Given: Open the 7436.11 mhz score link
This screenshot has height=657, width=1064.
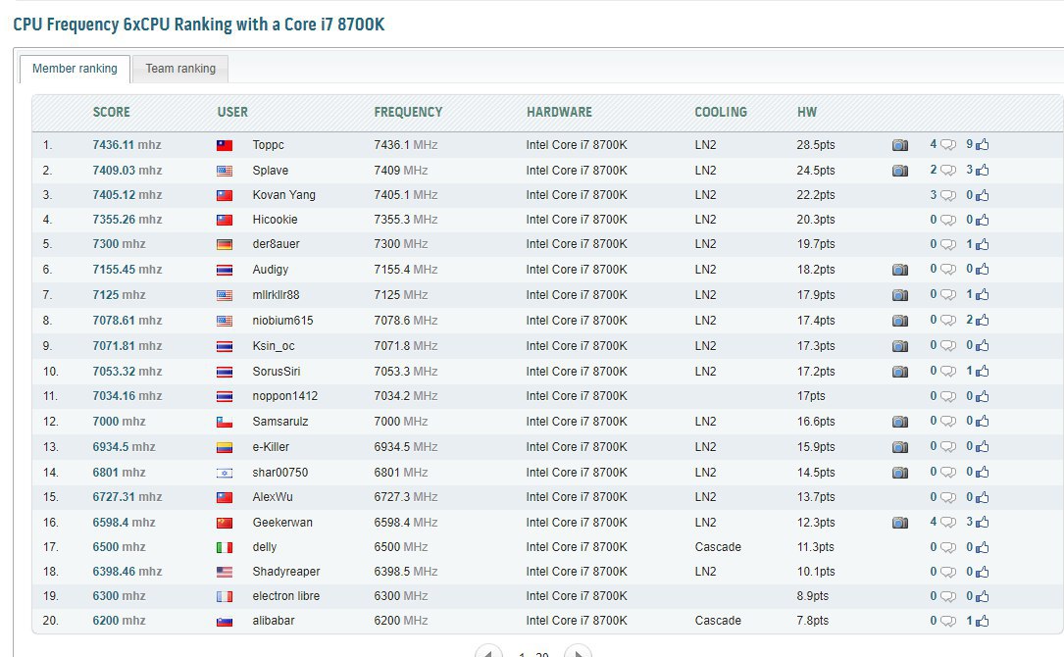Looking at the screenshot, I should click(127, 144).
